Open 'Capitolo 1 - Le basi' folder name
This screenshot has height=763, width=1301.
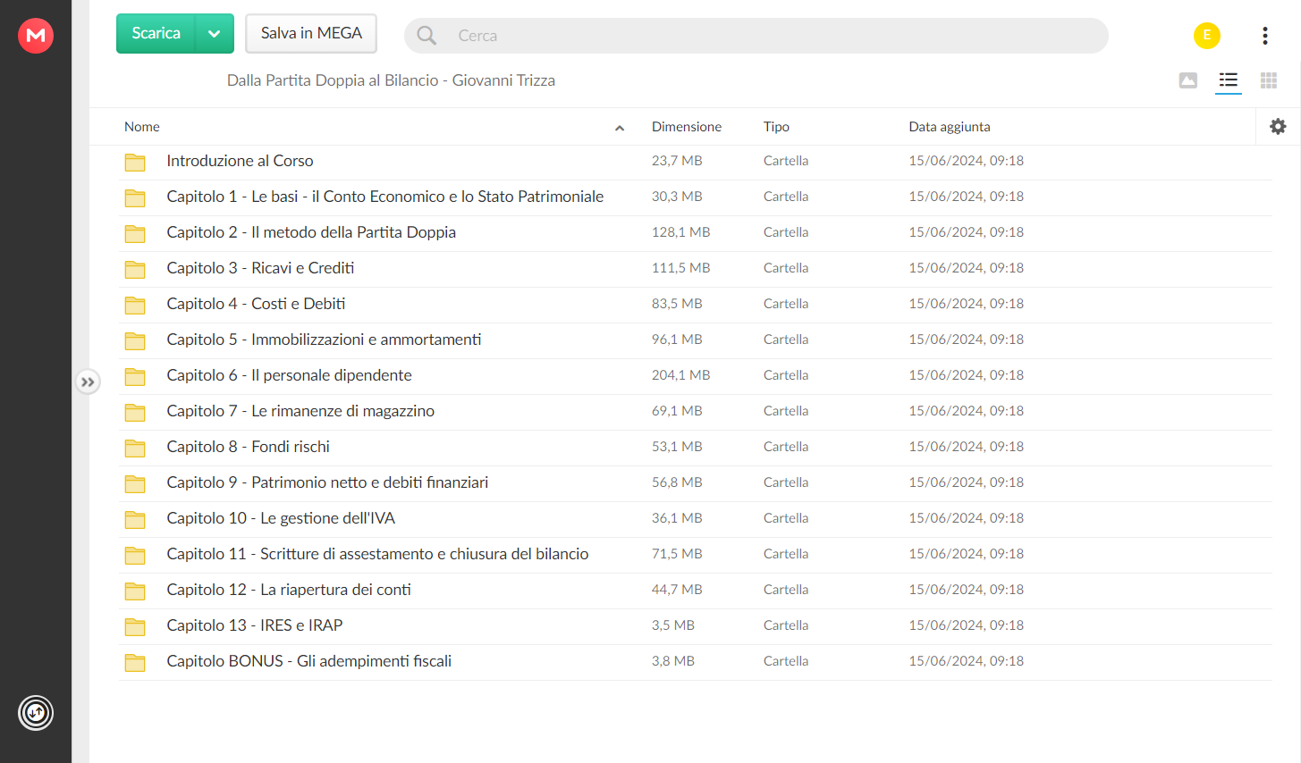click(x=385, y=197)
